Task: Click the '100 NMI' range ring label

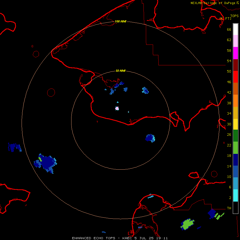Action: [121, 21]
